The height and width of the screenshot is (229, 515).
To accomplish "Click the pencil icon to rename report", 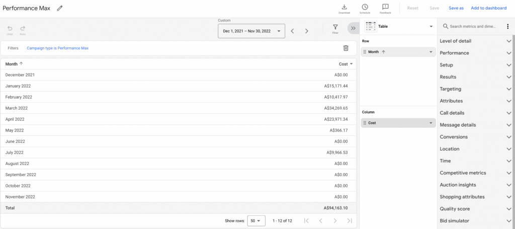I will click(x=60, y=8).
